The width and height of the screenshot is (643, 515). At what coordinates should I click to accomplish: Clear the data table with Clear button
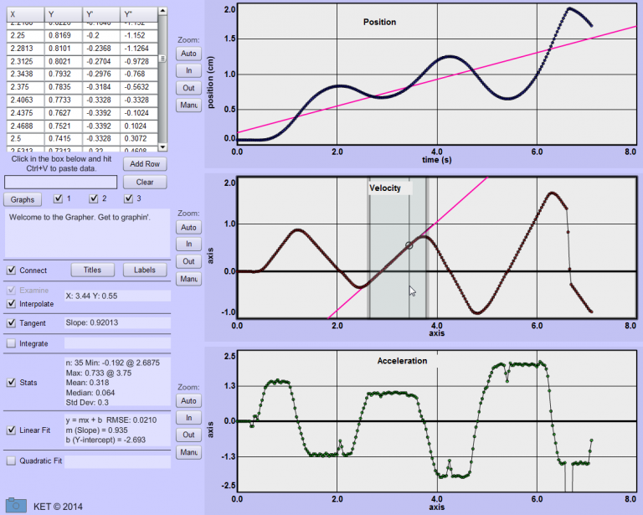click(145, 182)
